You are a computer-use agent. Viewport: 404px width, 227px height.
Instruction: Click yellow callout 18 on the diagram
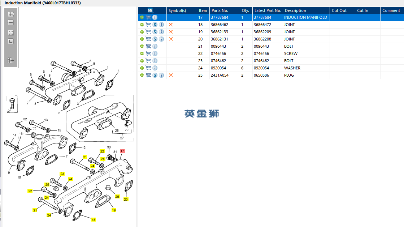point(94,220)
